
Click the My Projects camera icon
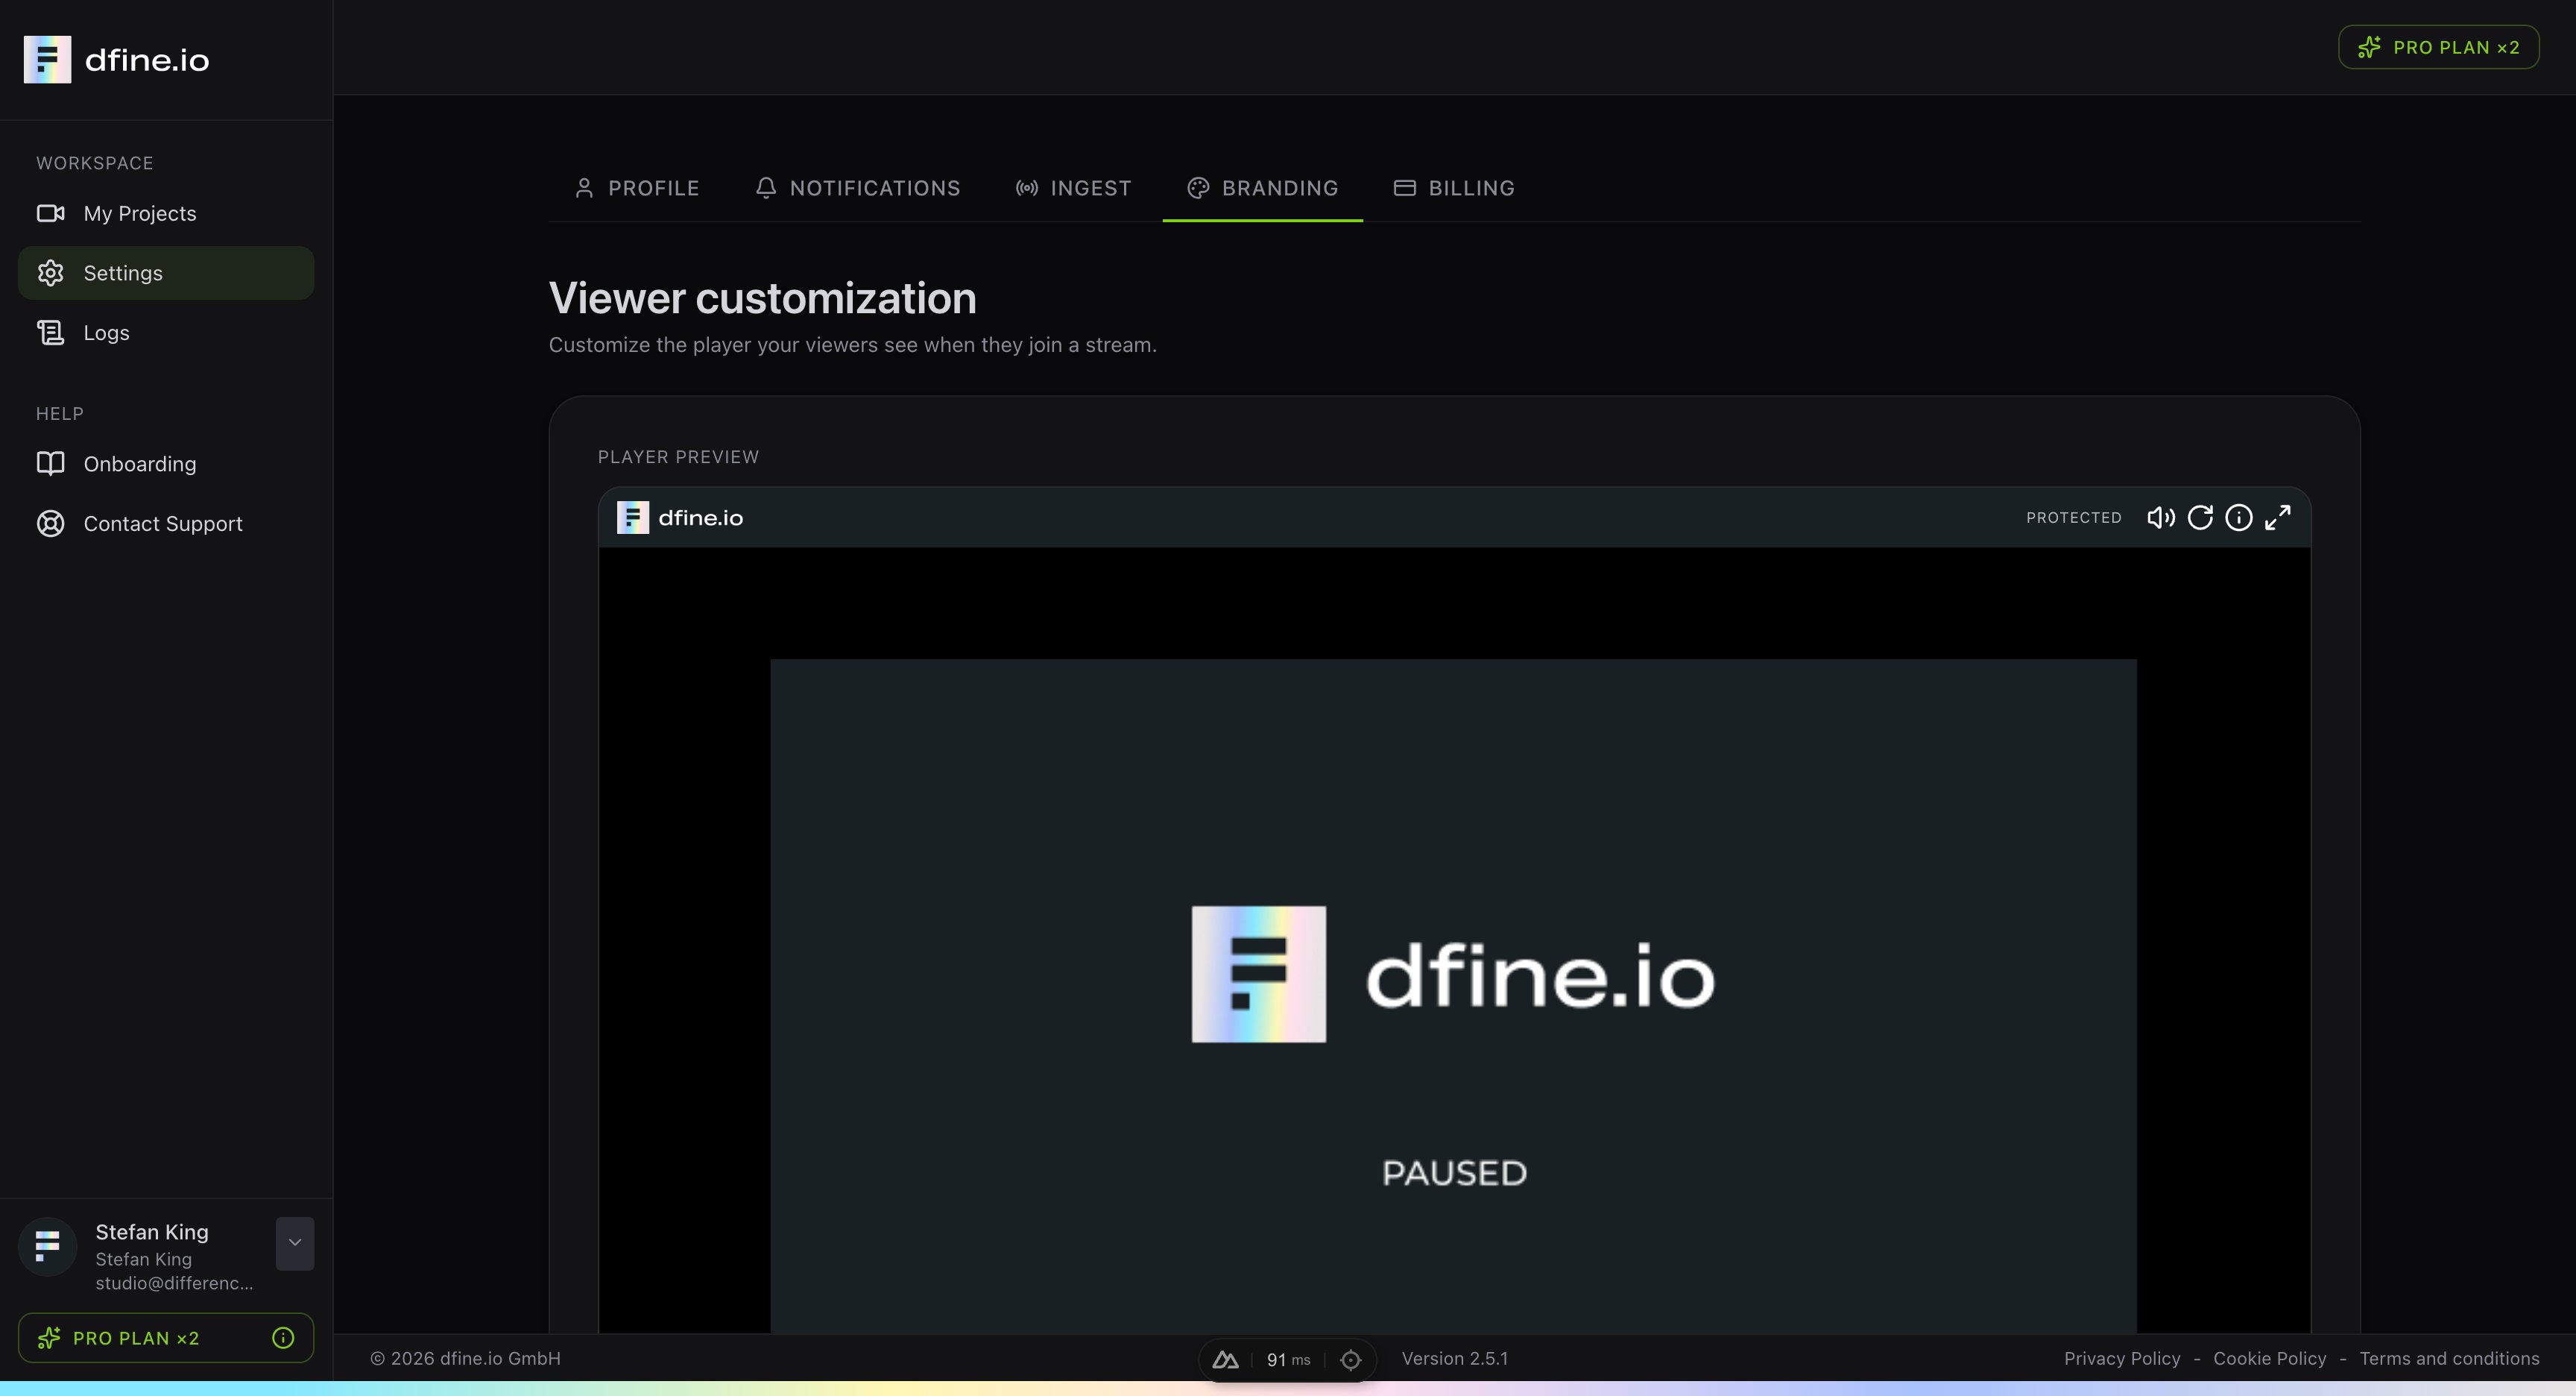point(50,213)
